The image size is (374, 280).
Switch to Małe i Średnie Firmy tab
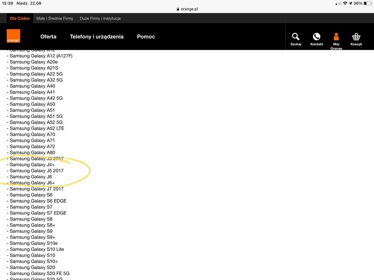pyautogui.click(x=55, y=18)
